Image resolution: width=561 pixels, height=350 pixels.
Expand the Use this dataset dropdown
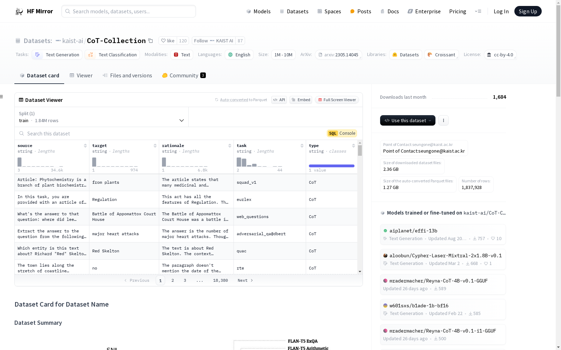click(x=408, y=120)
